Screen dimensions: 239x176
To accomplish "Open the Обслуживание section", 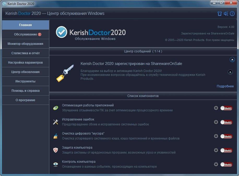I will tap(26, 34).
